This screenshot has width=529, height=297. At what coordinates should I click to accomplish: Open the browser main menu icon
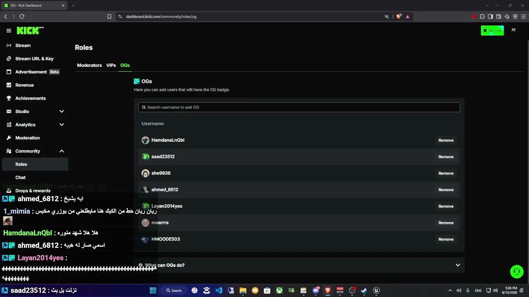[523, 16]
